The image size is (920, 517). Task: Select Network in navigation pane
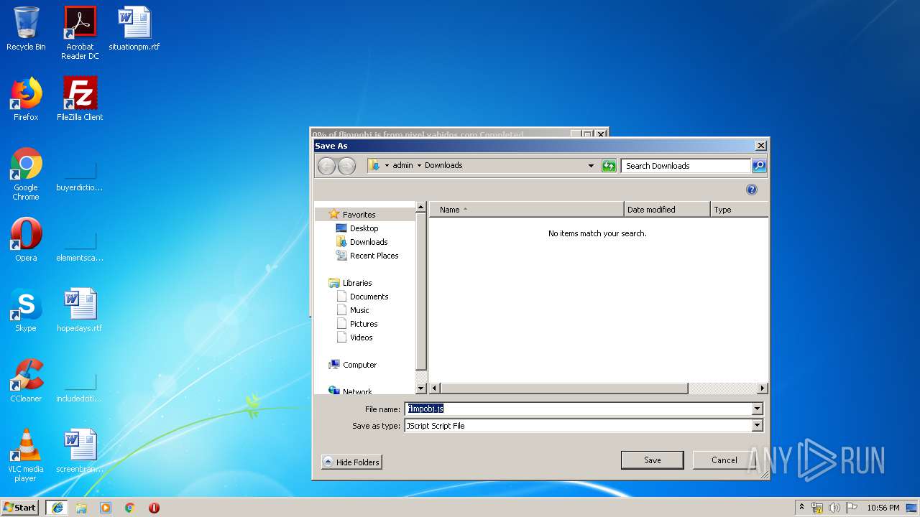coord(357,391)
